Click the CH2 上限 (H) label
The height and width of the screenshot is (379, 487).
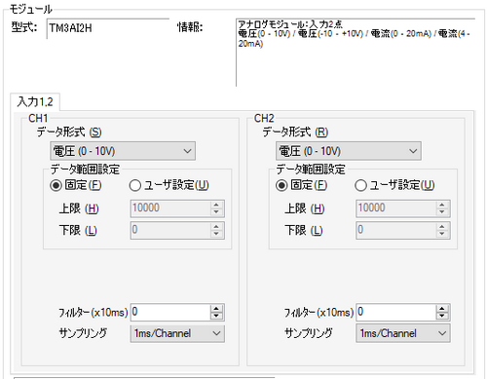click(x=304, y=208)
